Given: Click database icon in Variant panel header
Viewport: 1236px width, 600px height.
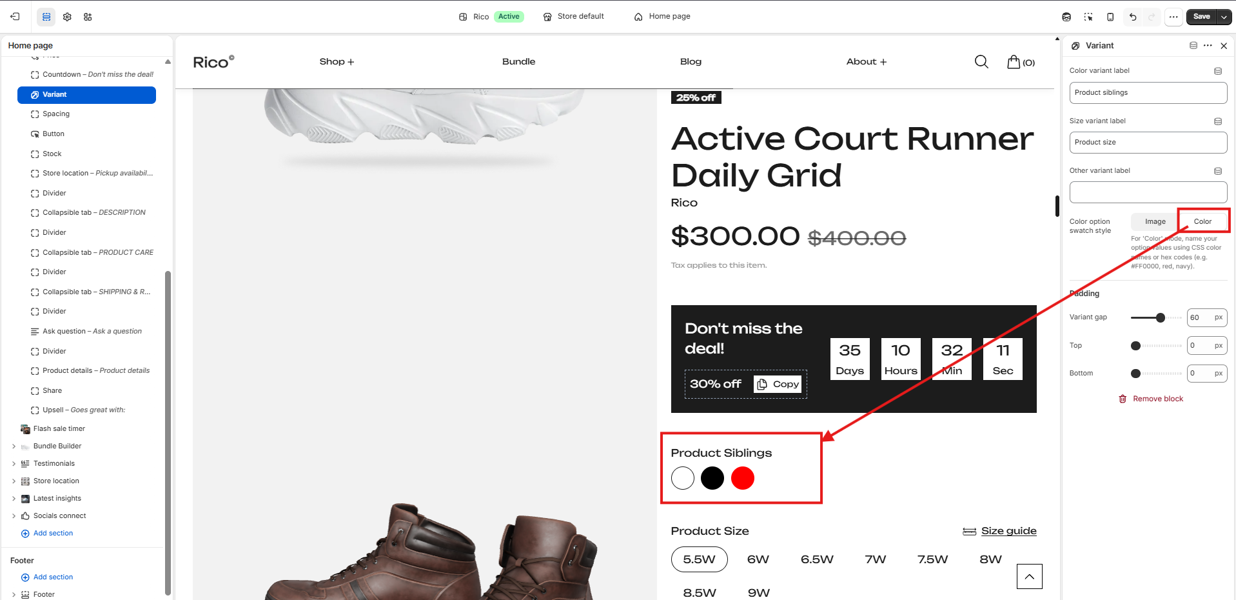Looking at the screenshot, I should (x=1193, y=46).
